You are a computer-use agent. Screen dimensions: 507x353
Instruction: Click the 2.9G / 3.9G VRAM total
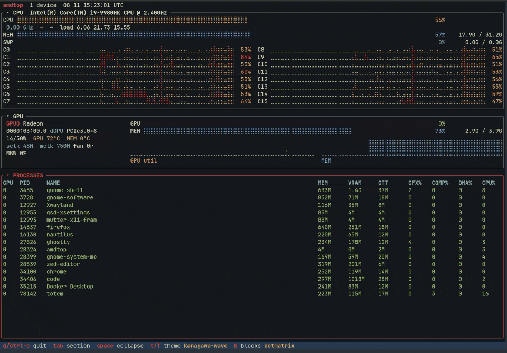(x=484, y=131)
